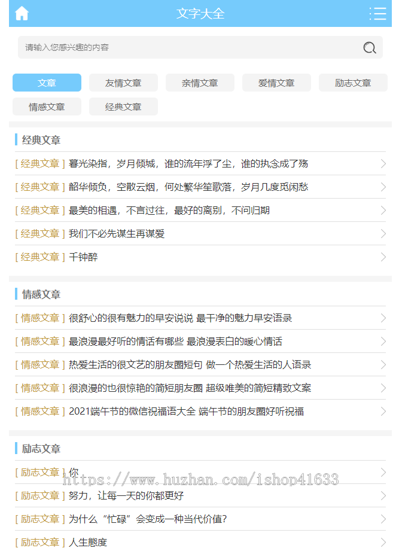Open the 经典文章 section heading

[x=41, y=140]
